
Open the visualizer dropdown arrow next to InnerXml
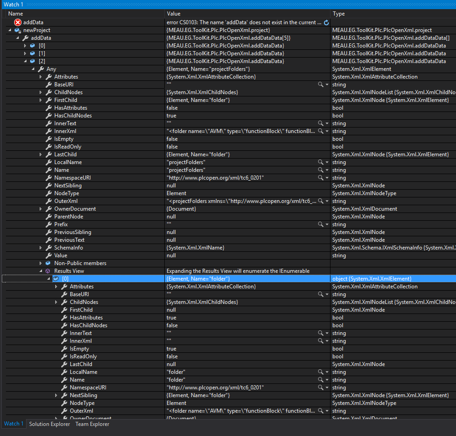[326, 131]
